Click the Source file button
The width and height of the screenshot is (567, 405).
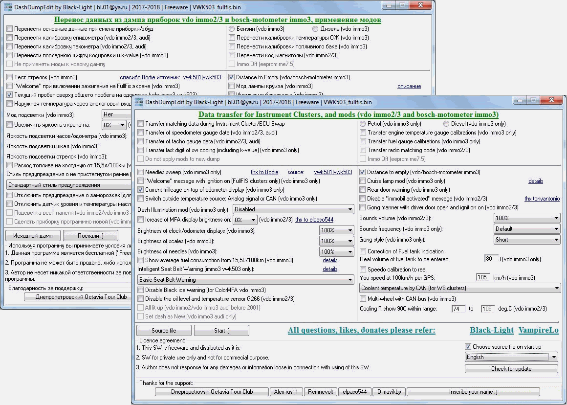(164, 331)
